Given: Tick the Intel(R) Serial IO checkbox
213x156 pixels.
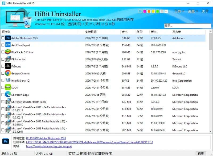Looking at the screenshot, I should (3, 80).
